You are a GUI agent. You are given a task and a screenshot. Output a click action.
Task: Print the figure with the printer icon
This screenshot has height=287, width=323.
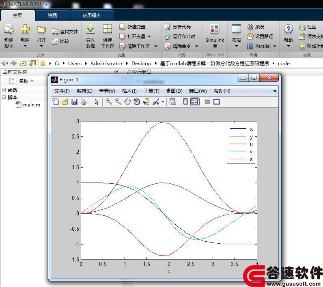coord(84,102)
